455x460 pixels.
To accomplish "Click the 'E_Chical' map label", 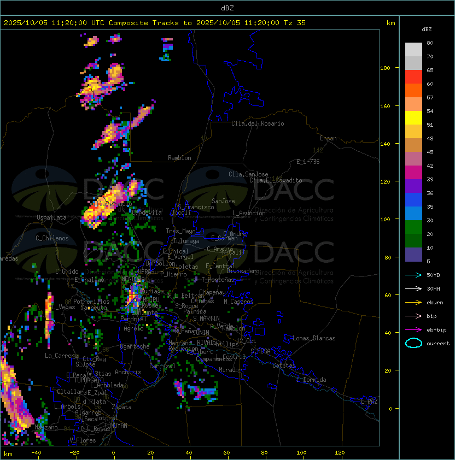I will tap(176, 251).
